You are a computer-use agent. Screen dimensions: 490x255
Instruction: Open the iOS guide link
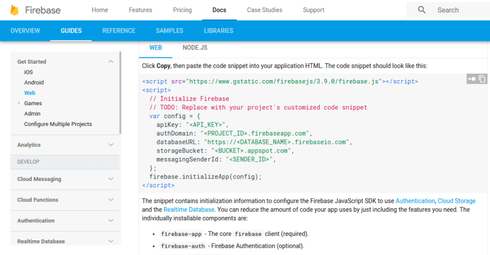28,72
